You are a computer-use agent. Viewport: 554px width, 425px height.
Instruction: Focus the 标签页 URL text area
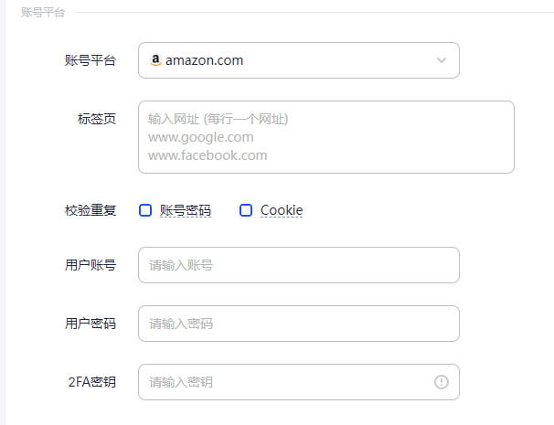click(x=325, y=137)
